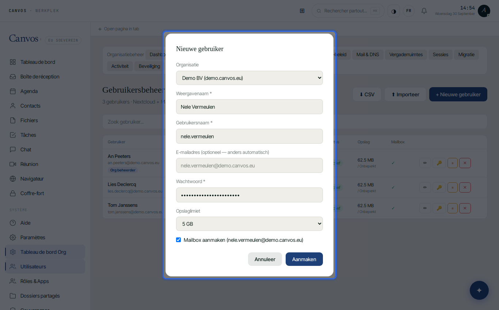This screenshot has height=310, width=499.
Task: Click the E-mailadres field
Action: click(249, 166)
